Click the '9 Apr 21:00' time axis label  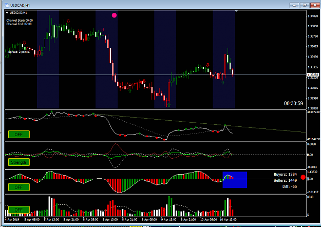coord(188,220)
